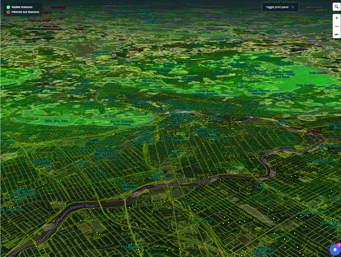Click the Friendly's restaurant label
341x257 pixels.
(132, 247)
